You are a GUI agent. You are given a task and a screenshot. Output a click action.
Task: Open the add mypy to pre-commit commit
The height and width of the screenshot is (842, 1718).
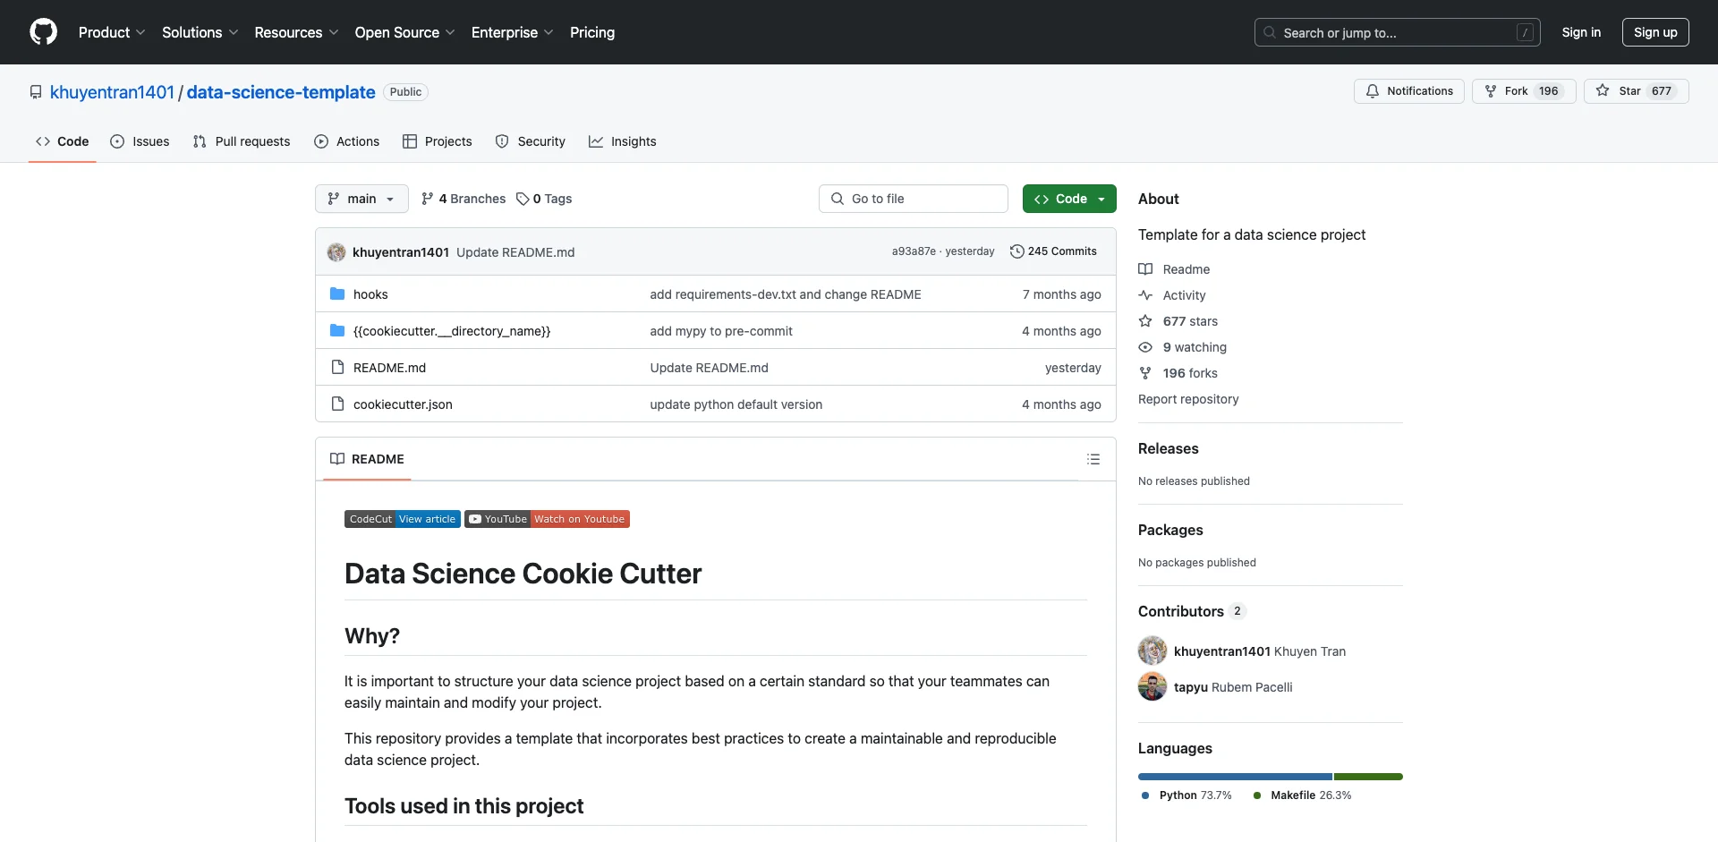click(721, 331)
